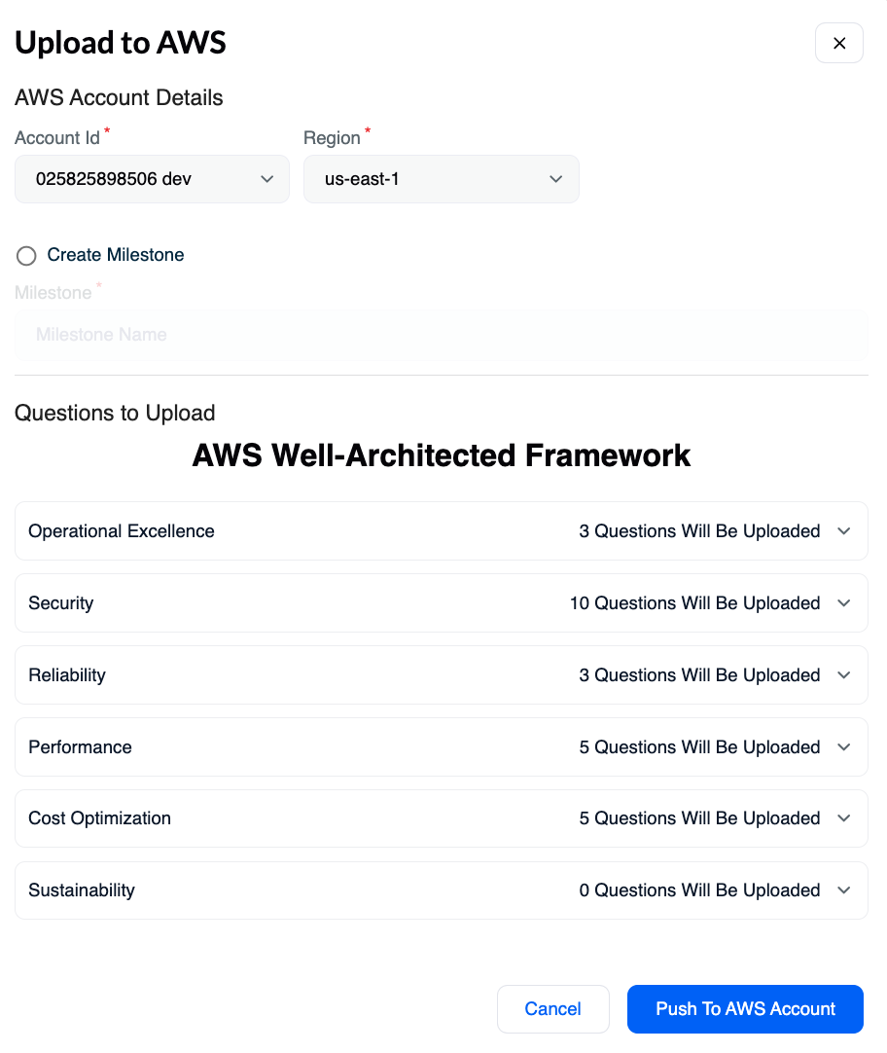Expand the Cost Optimization chevron

tap(844, 817)
